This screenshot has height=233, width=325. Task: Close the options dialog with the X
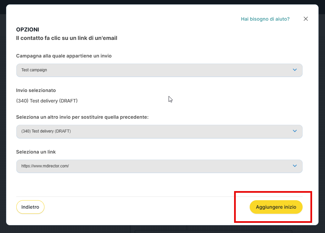click(x=306, y=19)
